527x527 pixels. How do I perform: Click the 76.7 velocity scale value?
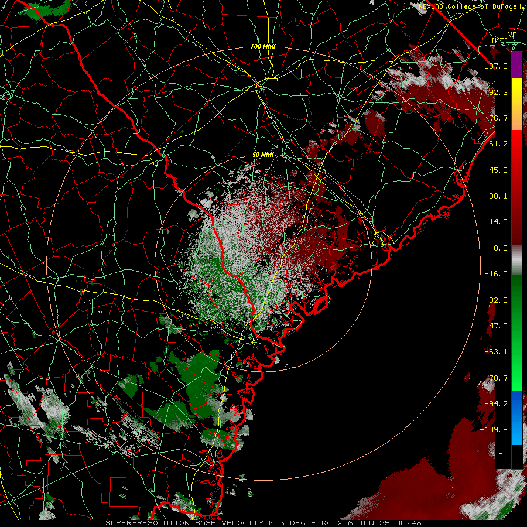pyautogui.click(x=498, y=118)
